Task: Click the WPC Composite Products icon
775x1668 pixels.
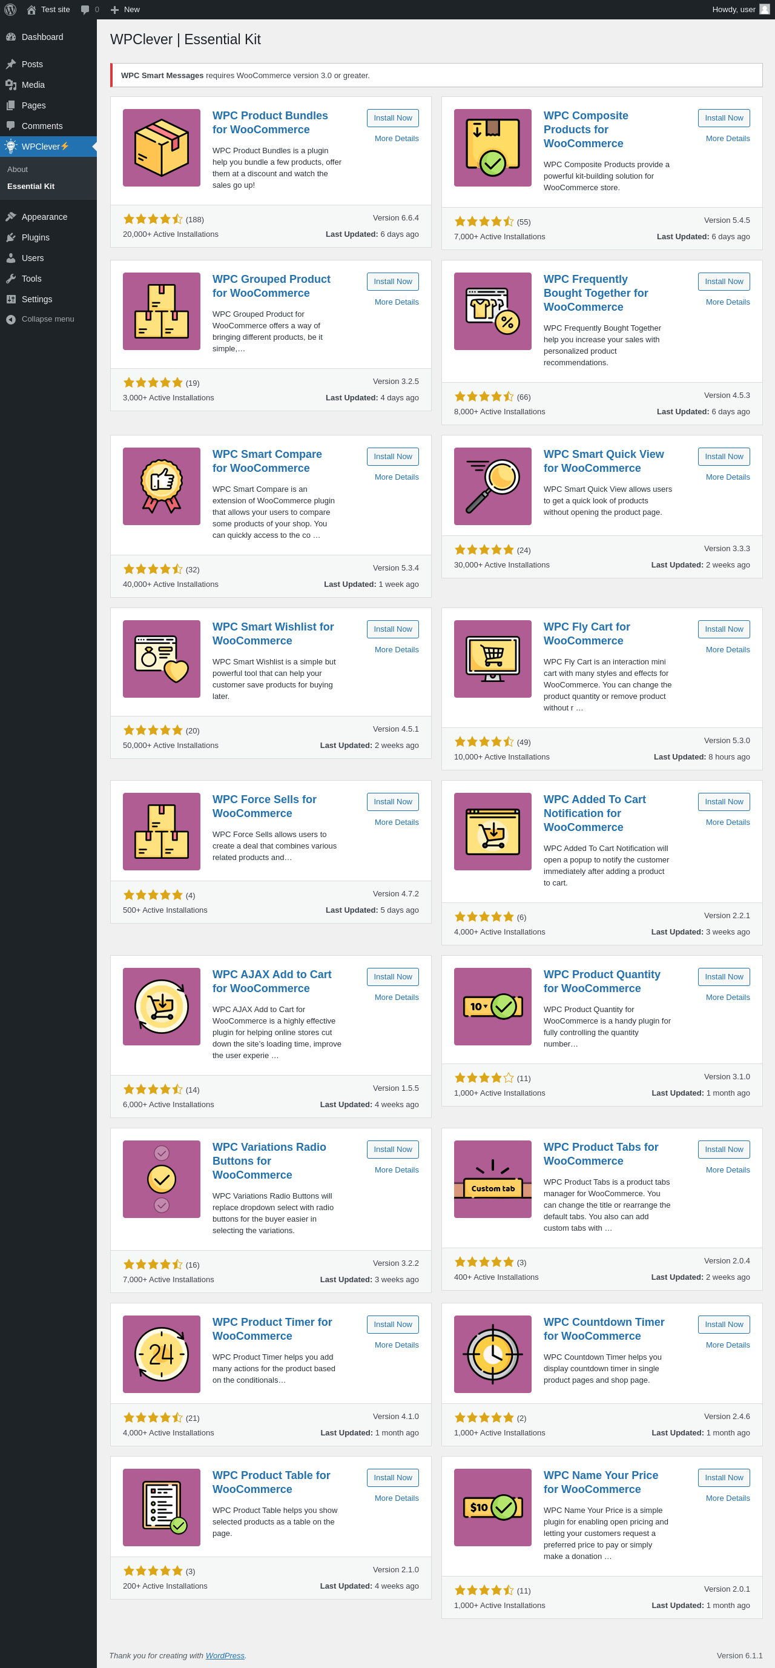Action: [493, 148]
